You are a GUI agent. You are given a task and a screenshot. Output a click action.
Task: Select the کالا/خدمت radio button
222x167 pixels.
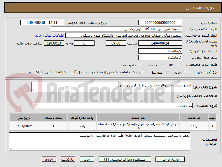coord(141,65)
